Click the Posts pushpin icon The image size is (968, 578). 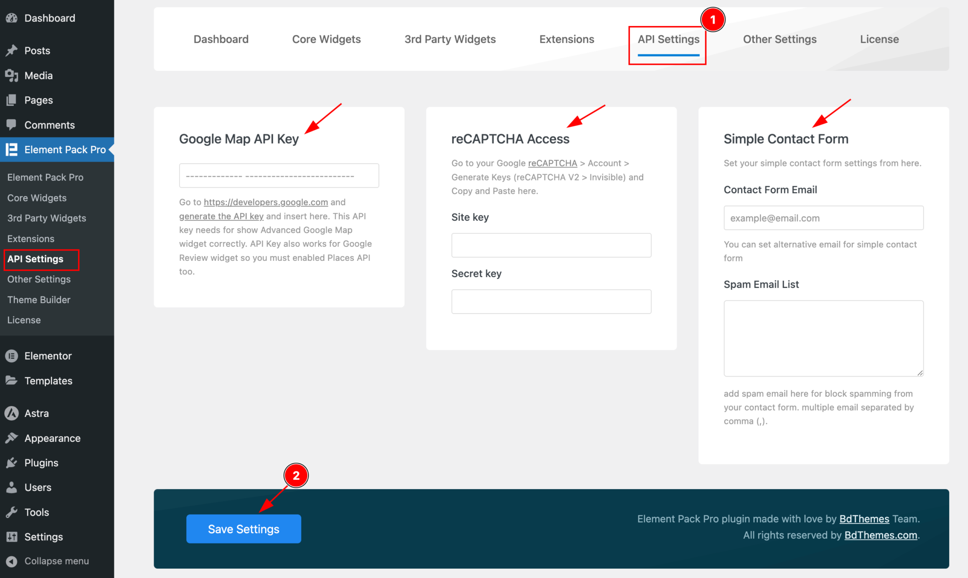tap(11, 51)
